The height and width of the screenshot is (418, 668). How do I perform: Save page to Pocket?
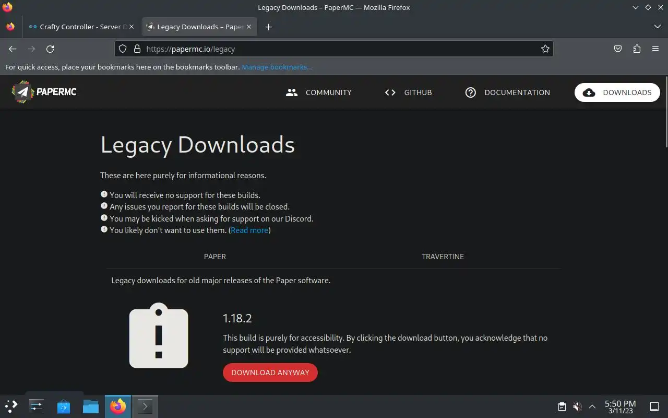pos(618,49)
